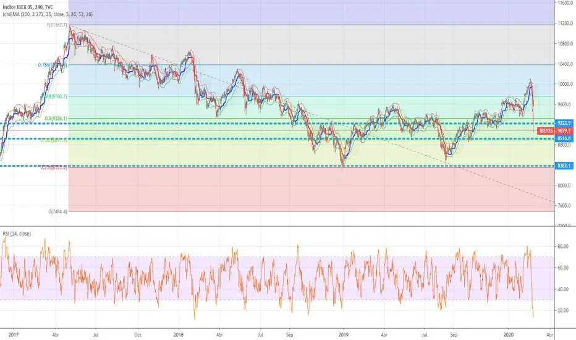
Task: Click the 2017 label on the time axis
Action: [x=14, y=335]
